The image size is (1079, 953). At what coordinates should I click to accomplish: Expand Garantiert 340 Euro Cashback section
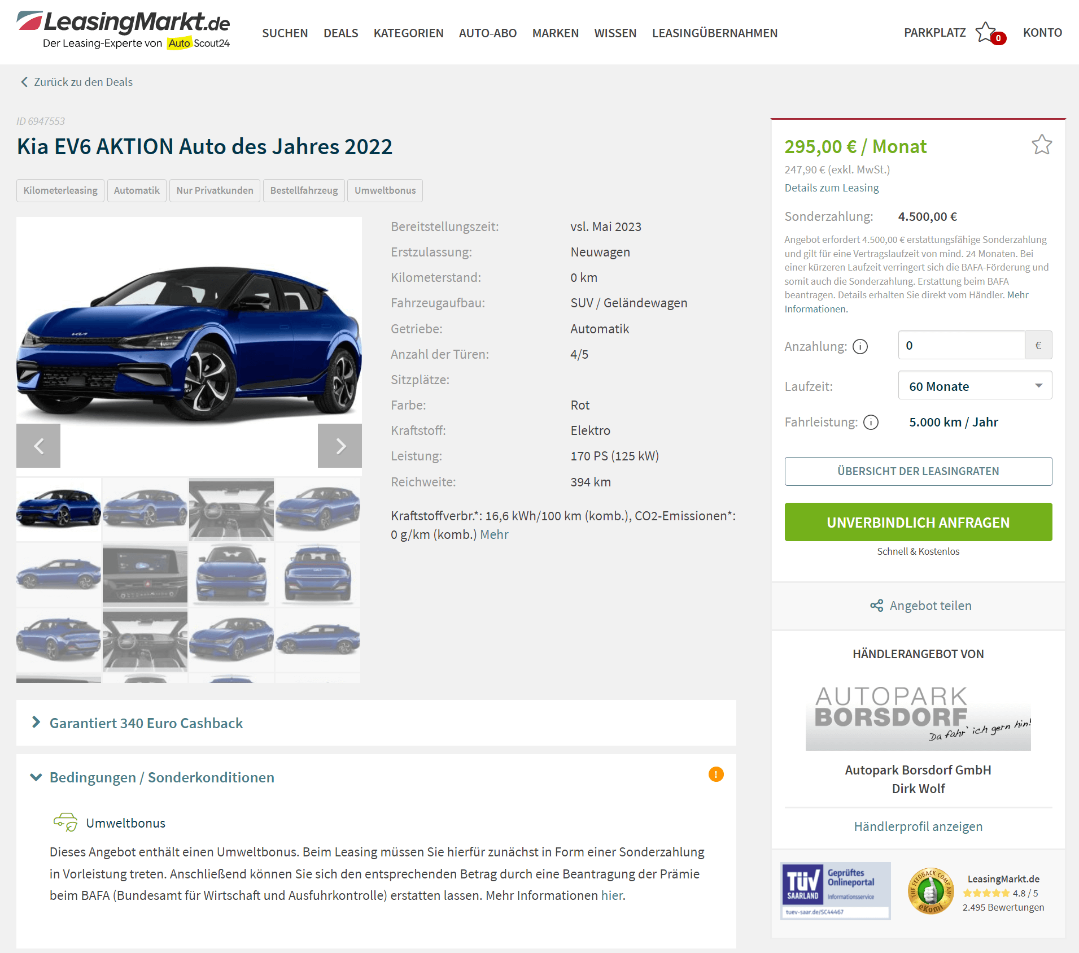click(x=376, y=723)
